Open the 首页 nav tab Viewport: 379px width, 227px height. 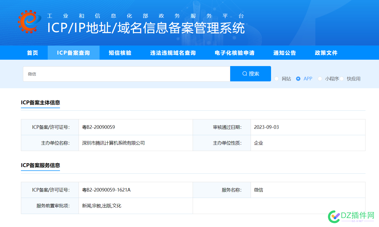click(32, 53)
